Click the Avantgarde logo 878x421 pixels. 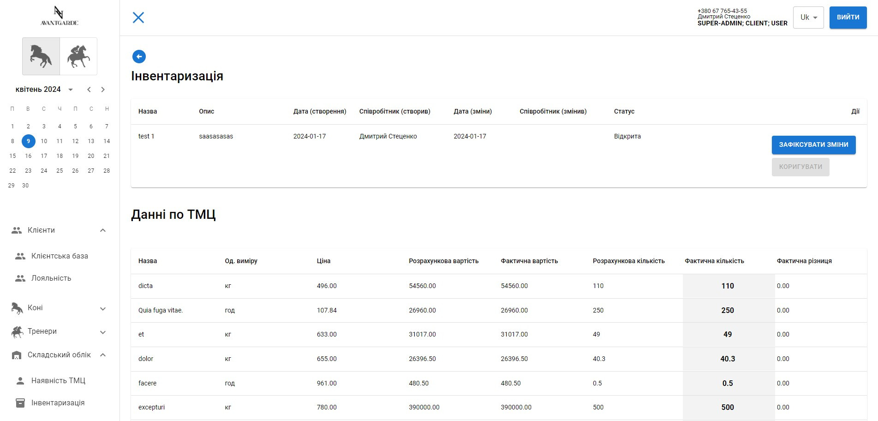59,16
